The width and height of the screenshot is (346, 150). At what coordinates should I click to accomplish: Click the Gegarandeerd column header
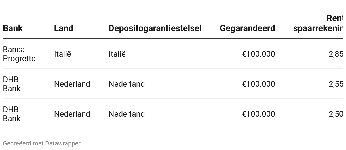coord(247,28)
